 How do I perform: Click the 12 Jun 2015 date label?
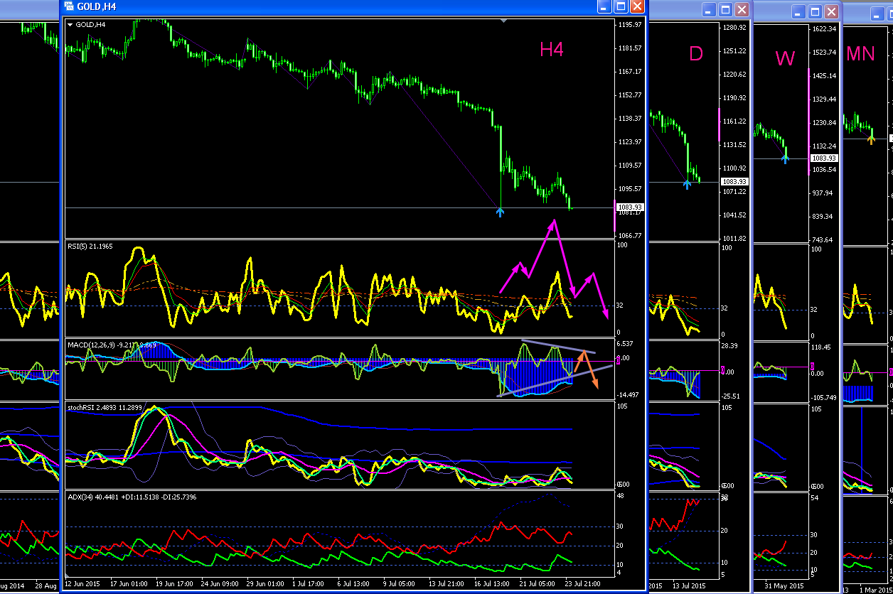tap(84, 583)
